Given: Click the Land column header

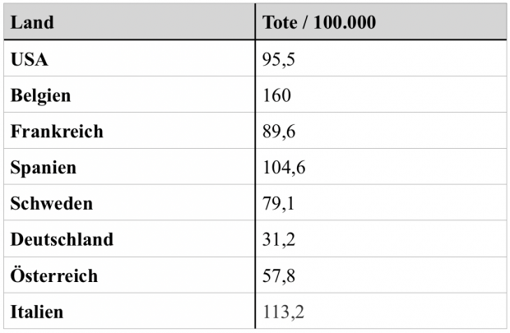Looking at the screenshot, I should [x=33, y=22].
